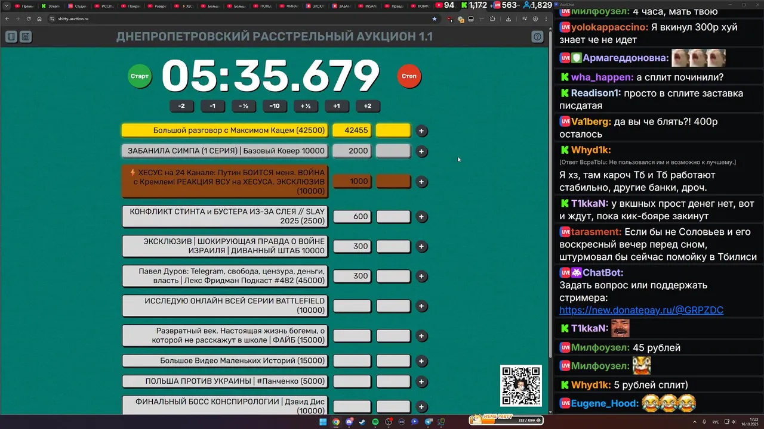Open Spotify from the taskbar

point(375,422)
